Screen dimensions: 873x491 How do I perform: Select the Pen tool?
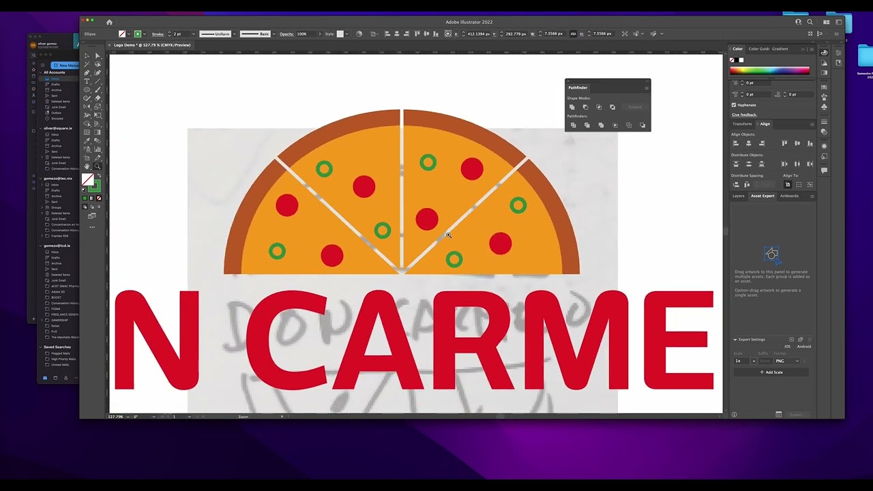pos(87,73)
